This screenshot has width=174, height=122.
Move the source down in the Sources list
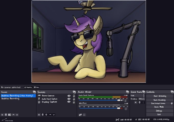click(x=54, y=115)
